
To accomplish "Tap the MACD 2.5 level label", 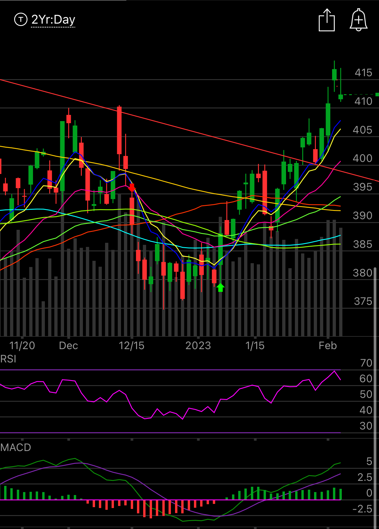I will (365, 477).
